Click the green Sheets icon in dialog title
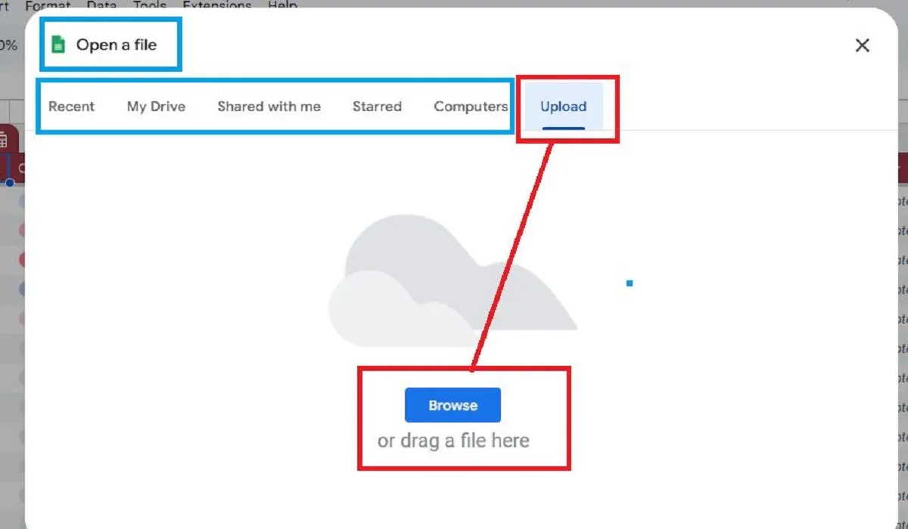Viewport: 908px width, 529px height. click(x=58, y=45)
